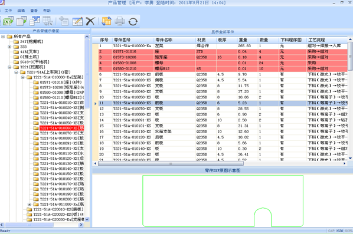The height and width of the screenshot is (234, 353).
Task: Click the 板厚 column header
Action: tap(227, 40)
